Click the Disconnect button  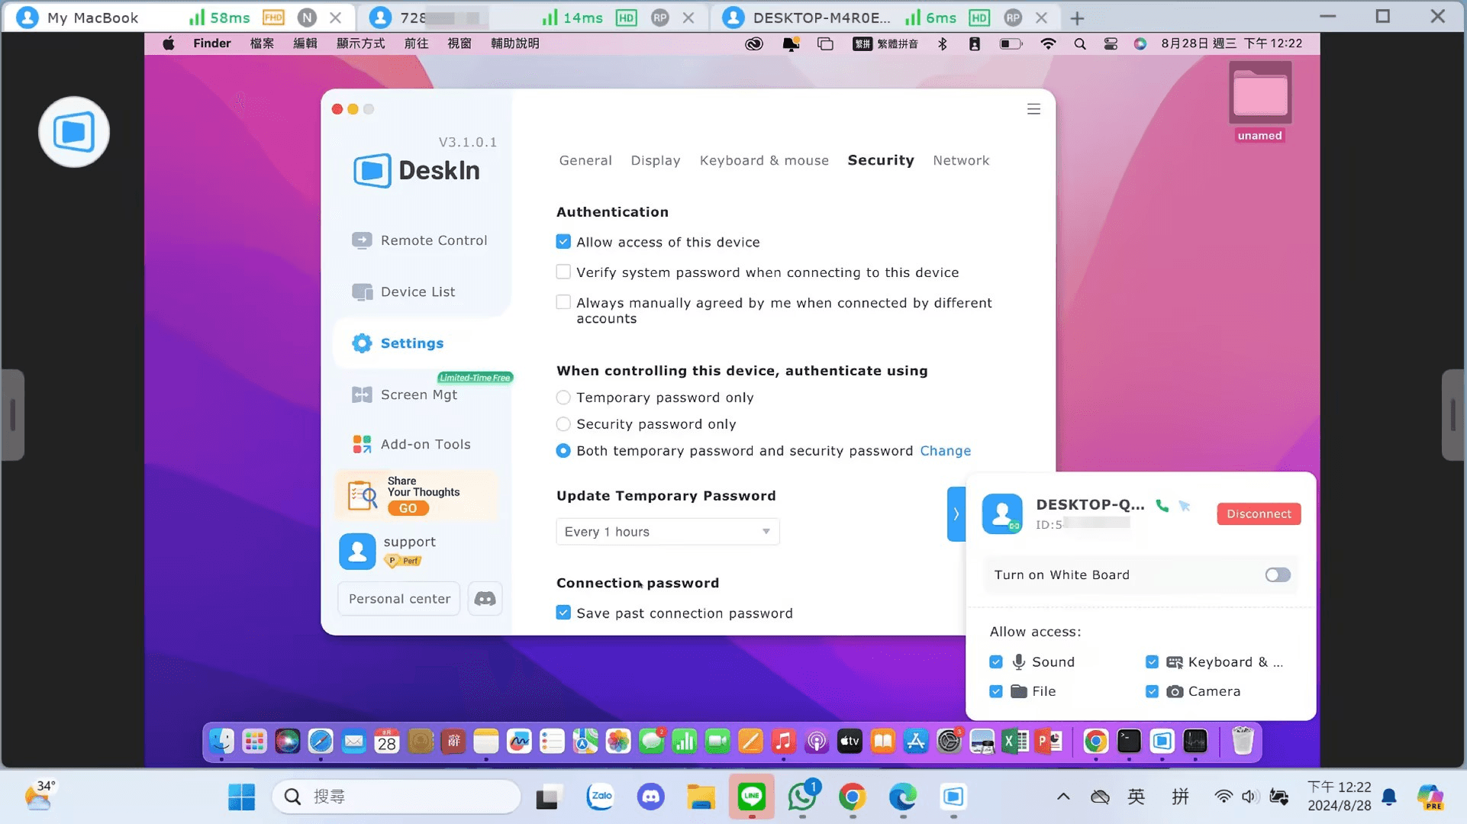tap(1259, 514)
